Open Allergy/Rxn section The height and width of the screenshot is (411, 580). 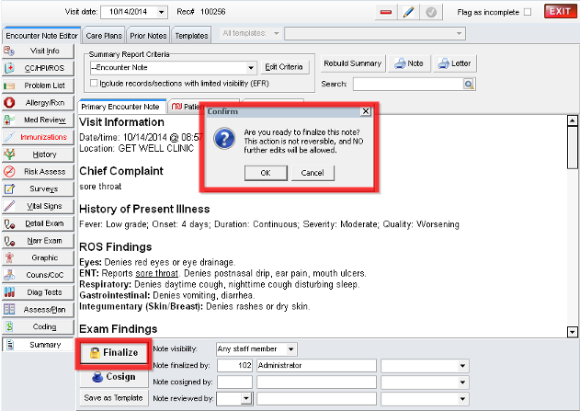tap(38, 102)
